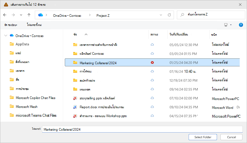Viewport: 247px width, 143px height.
Task: Select folder dated 07/16/24
Action: [x=85, y=71]
